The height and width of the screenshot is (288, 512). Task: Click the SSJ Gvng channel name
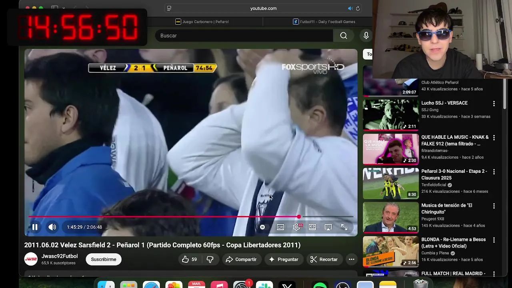pos(430,110)
